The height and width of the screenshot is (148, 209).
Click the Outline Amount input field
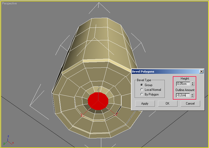pyautogui.click(x=183, y=95)
